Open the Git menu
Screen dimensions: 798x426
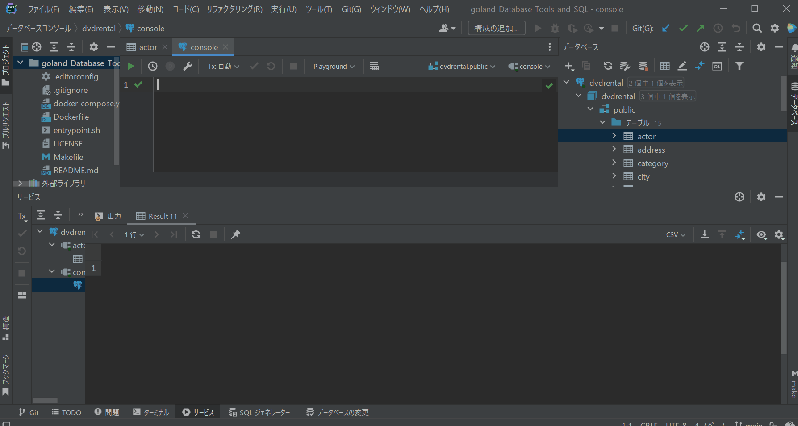click(351, 9)
